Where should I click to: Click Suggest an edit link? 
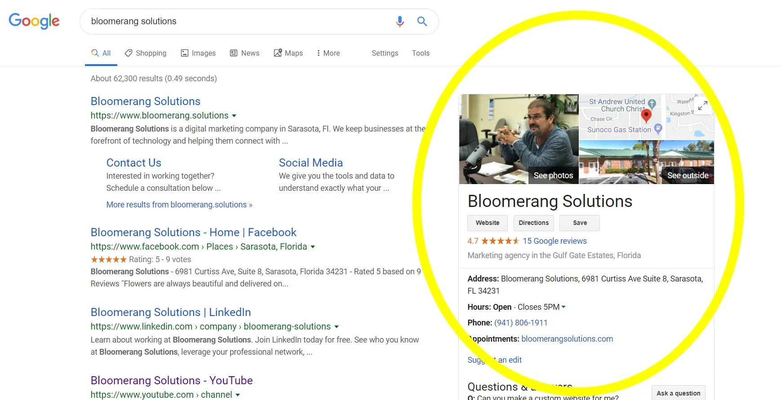(x=494, y=360)
